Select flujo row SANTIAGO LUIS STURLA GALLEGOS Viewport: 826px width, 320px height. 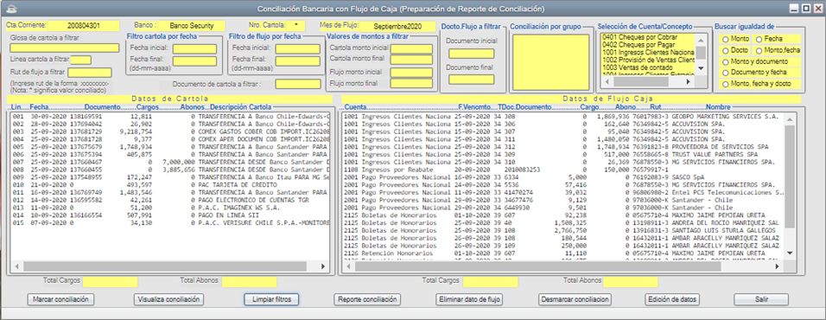click(x=563, y=231)
